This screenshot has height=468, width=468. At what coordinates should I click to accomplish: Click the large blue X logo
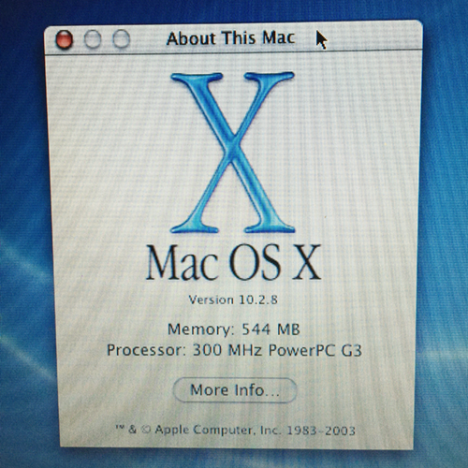tap(233, 153)
